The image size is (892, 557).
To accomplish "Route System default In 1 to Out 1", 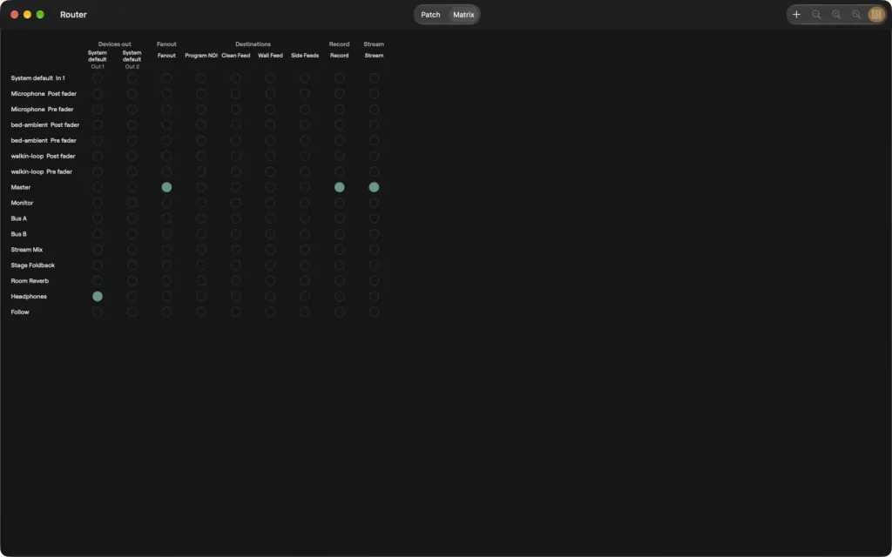I will (98, 77).
